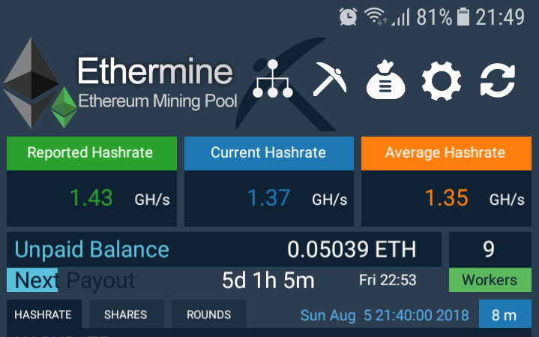Open settings via the gear icon
The image size is (539, 337).
442,81
